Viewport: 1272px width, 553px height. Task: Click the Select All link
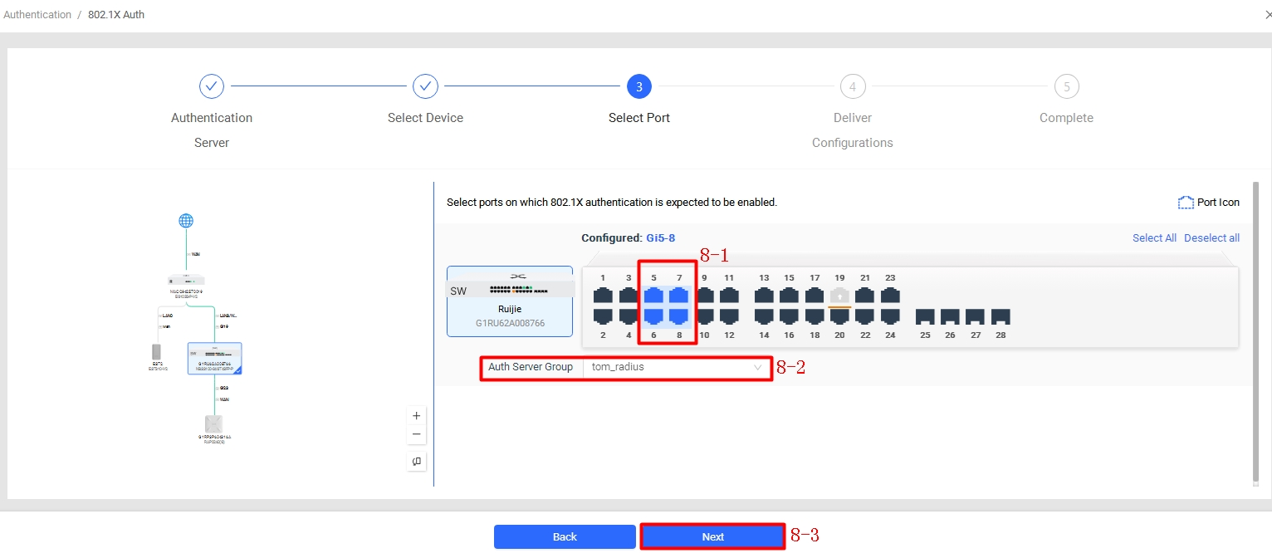[x=1154, y=238]
